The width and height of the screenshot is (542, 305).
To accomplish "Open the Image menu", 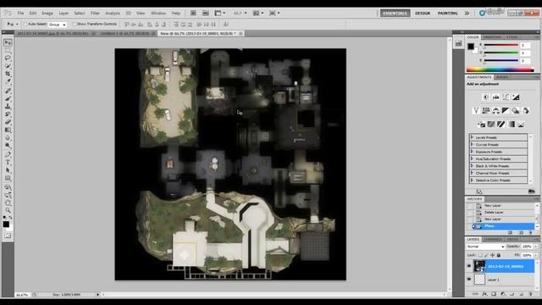I will click(47, 14).
